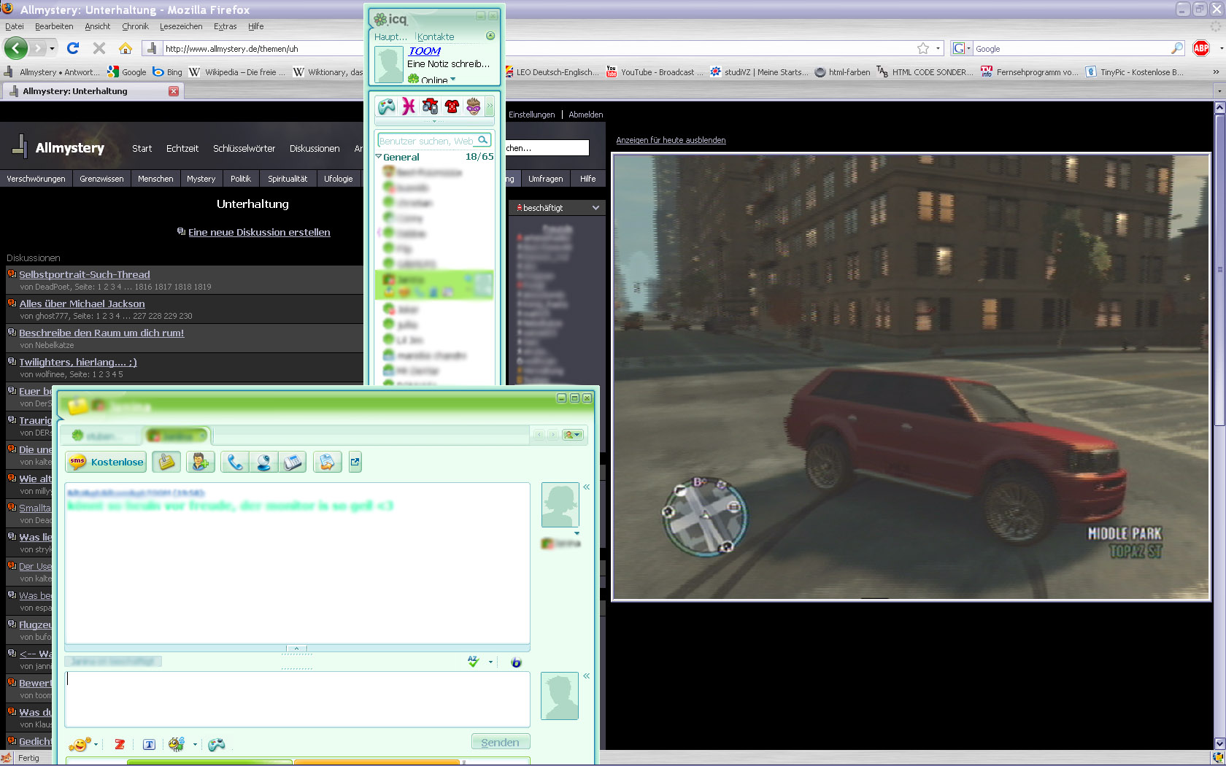Click the blue Bing b icon in chat
Screen dimensions: 1226x766
(x=516, y=662)
